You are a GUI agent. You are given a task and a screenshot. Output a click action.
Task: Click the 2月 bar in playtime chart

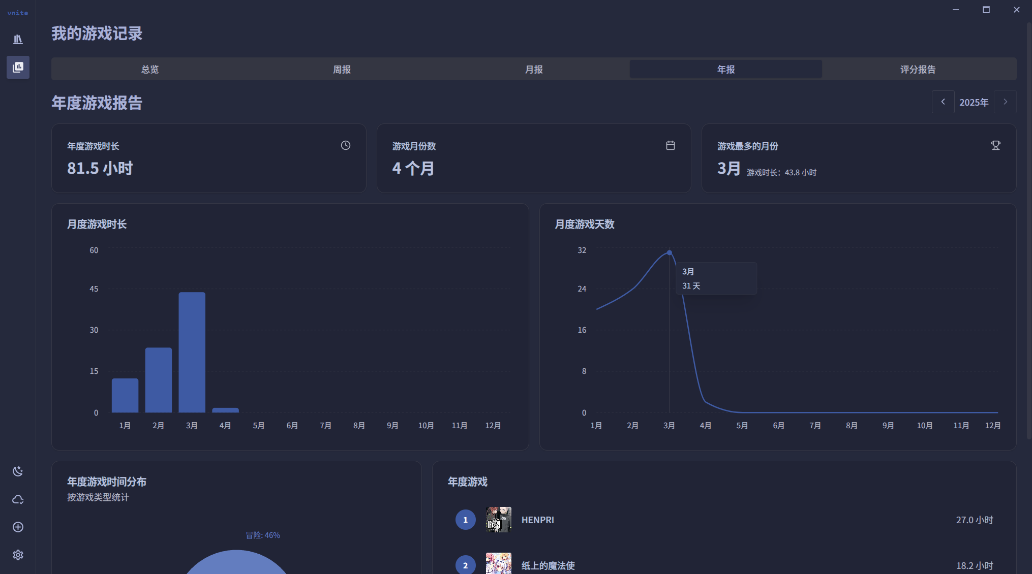[159, 380]
